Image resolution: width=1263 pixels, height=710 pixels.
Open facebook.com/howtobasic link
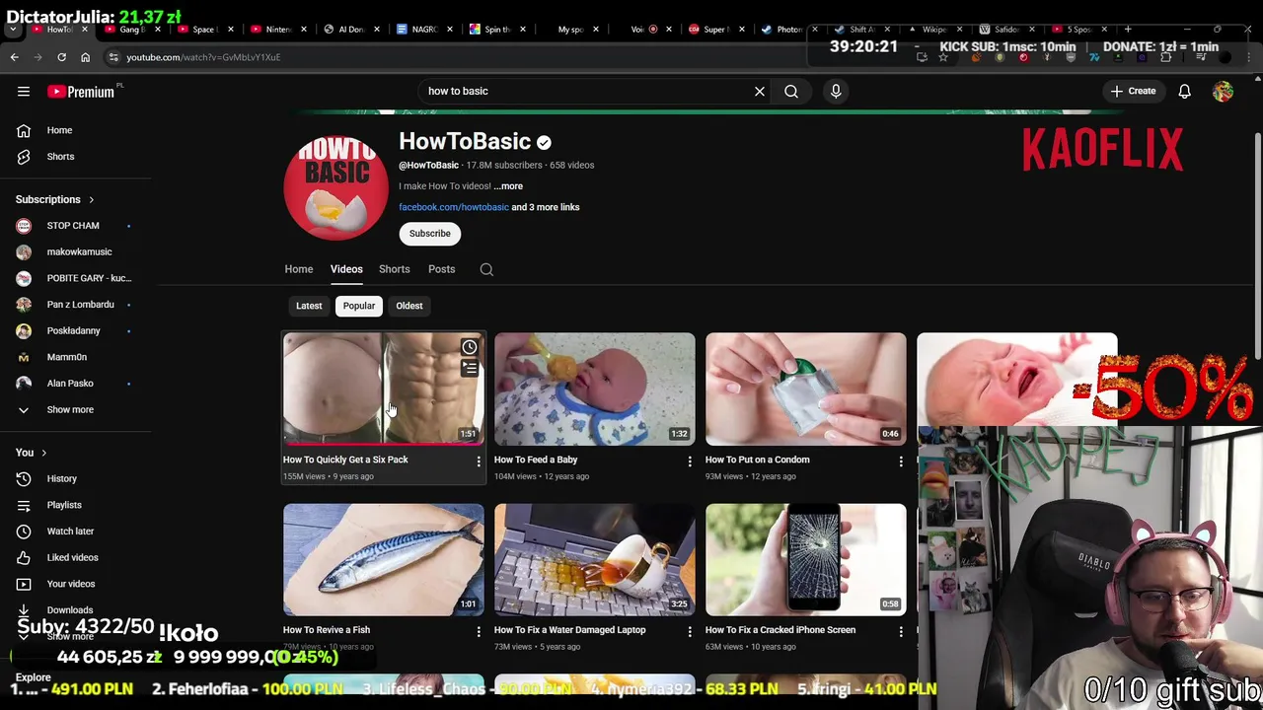tap(454, 207)
